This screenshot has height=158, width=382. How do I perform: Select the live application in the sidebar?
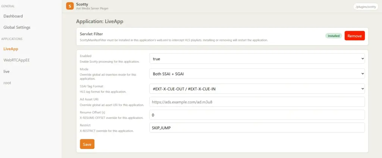[x=7, y=72]
